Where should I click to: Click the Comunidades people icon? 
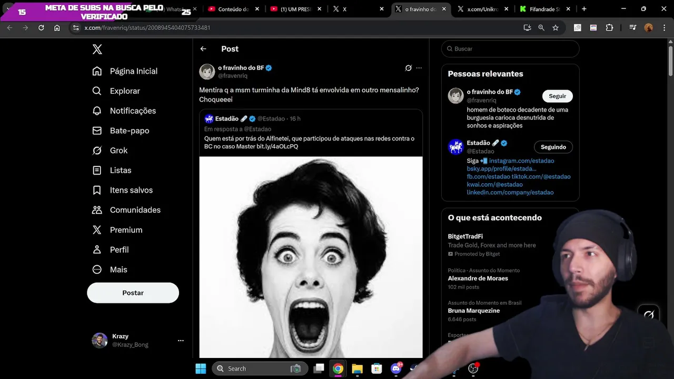coord(97,210)
